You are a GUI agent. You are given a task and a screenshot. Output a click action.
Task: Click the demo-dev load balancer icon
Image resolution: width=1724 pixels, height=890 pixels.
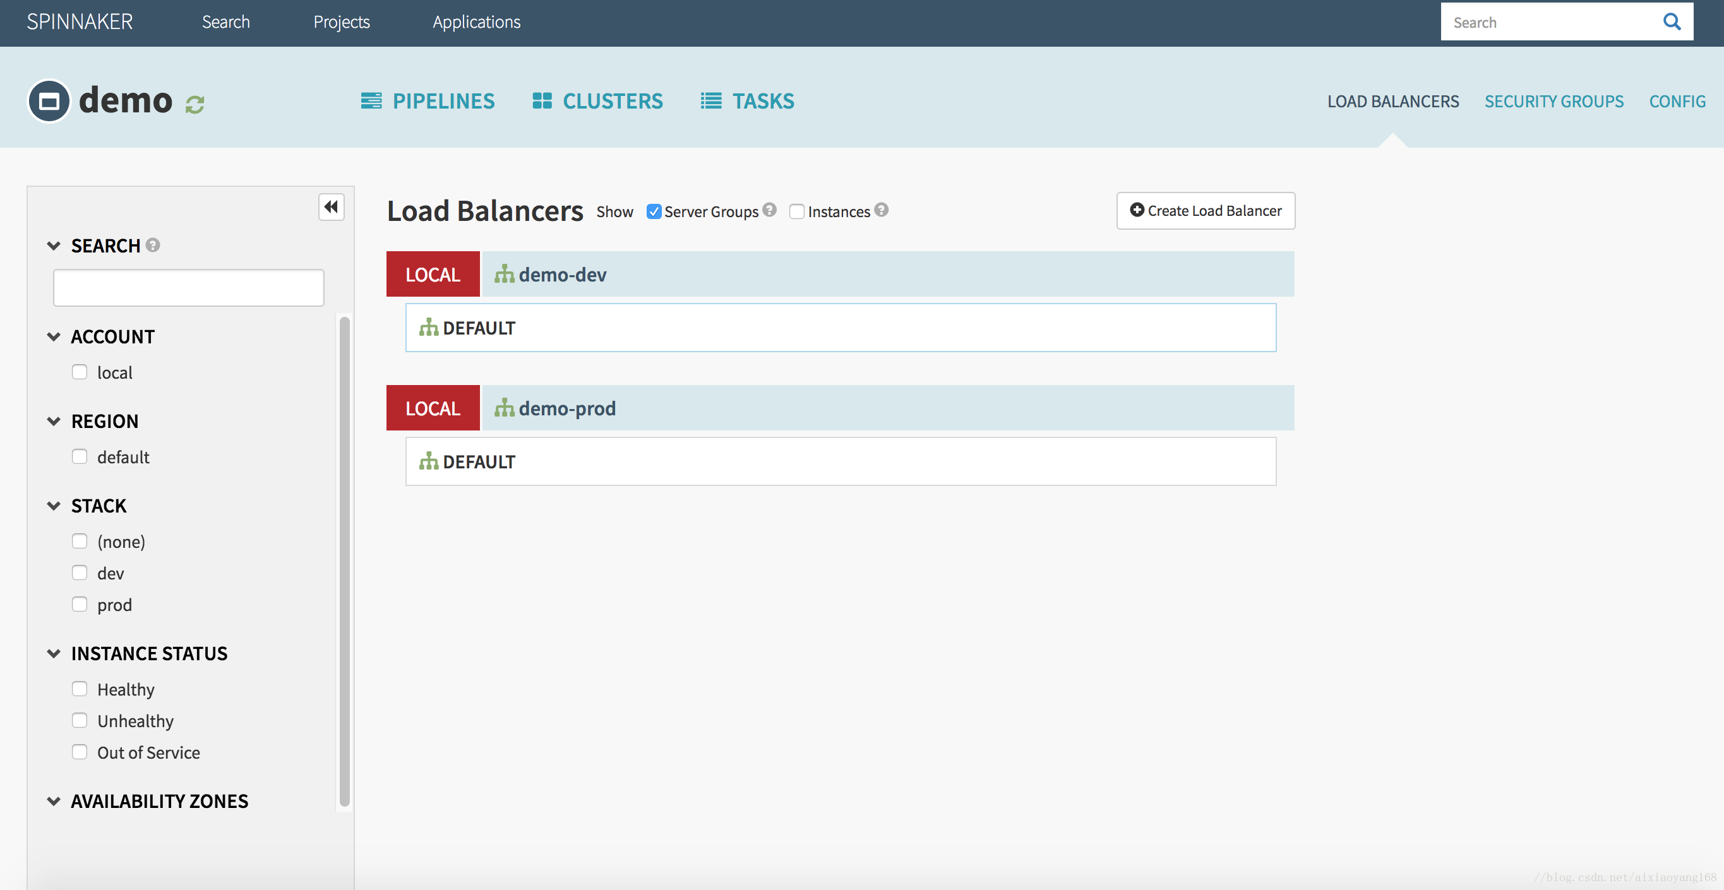505,274
